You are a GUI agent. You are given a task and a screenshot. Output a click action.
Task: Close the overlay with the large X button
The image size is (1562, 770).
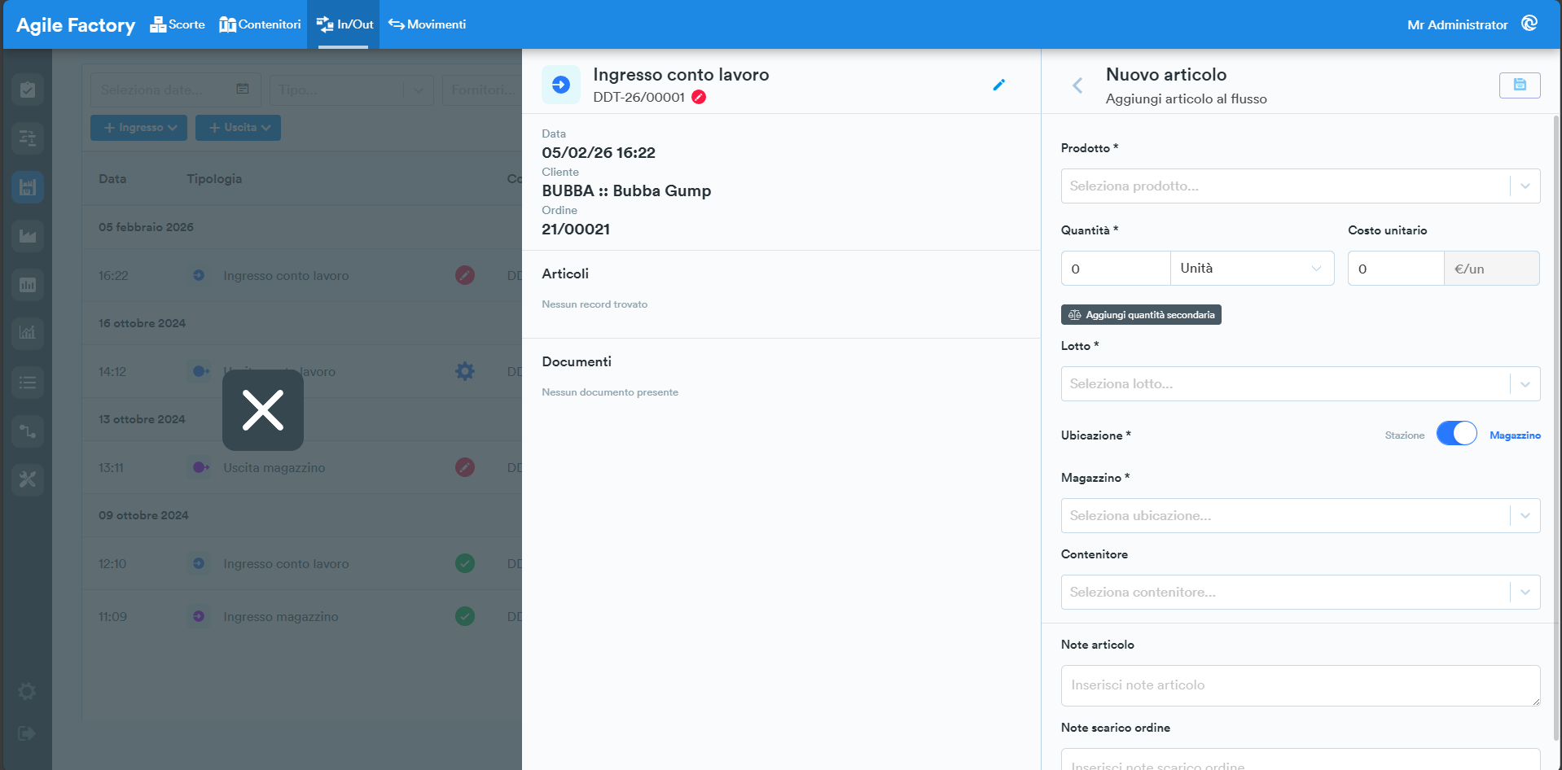(263, 410)
